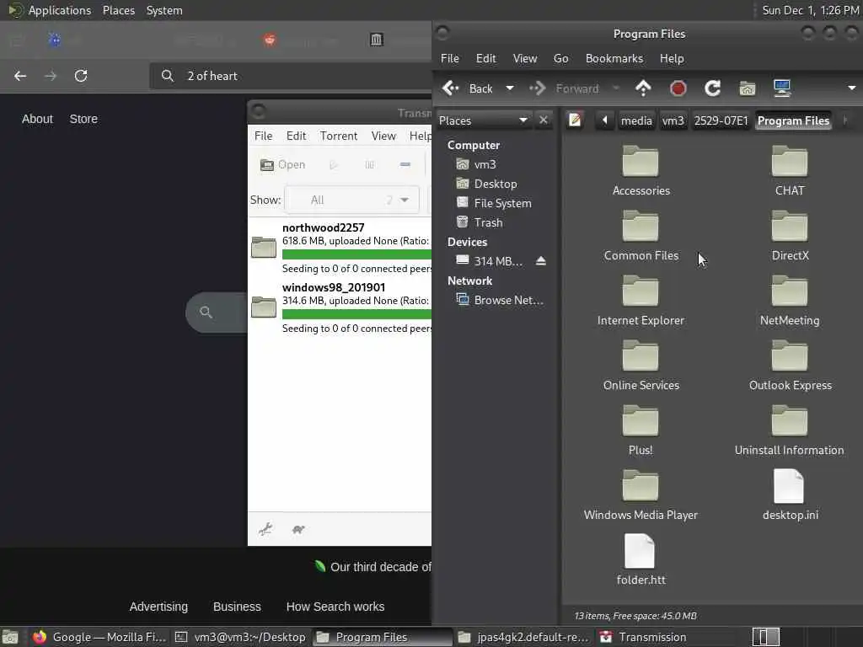Viewport: 863px width, 647px height.
Task: Select the vm3 path segment
Action: click(x=673, y=120)
